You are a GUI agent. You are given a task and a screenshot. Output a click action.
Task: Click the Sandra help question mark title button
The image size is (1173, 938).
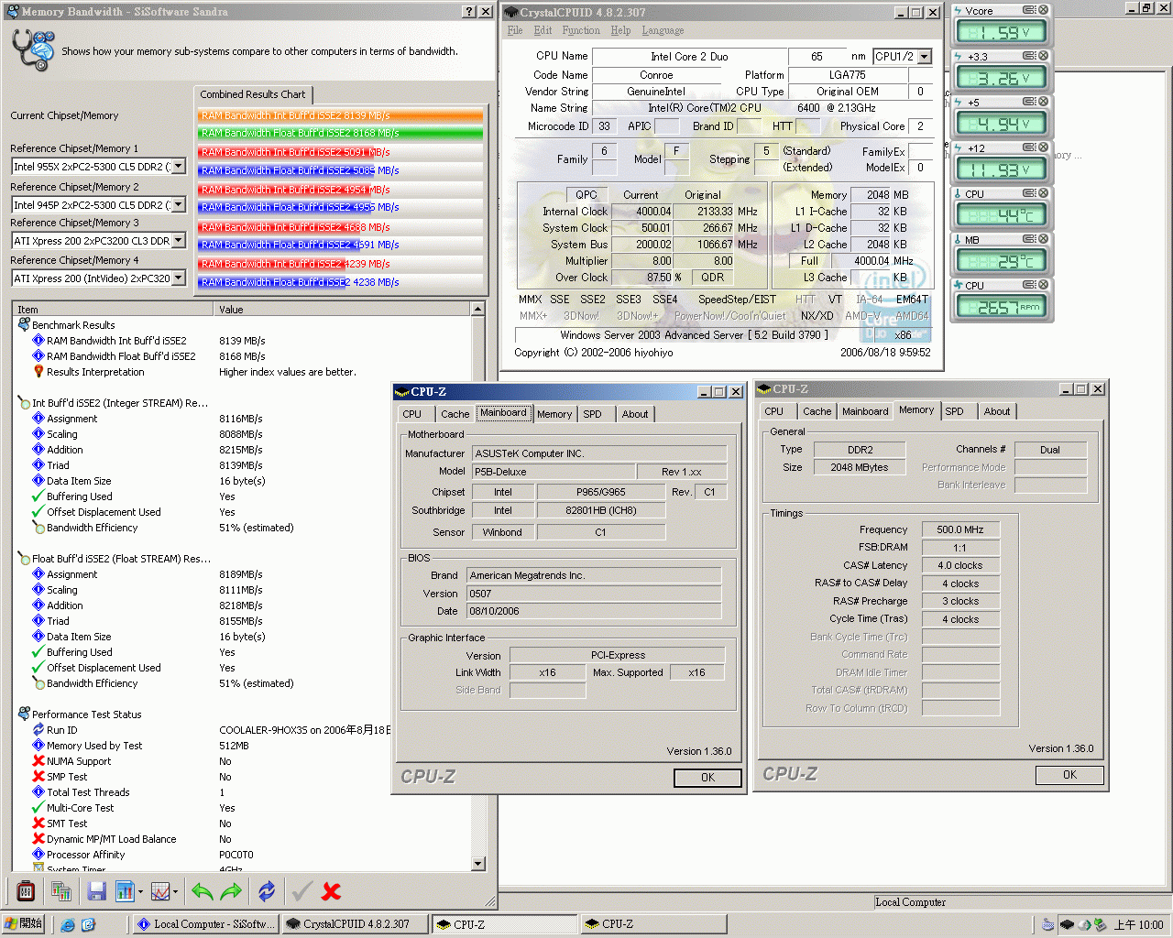[469, 12]
